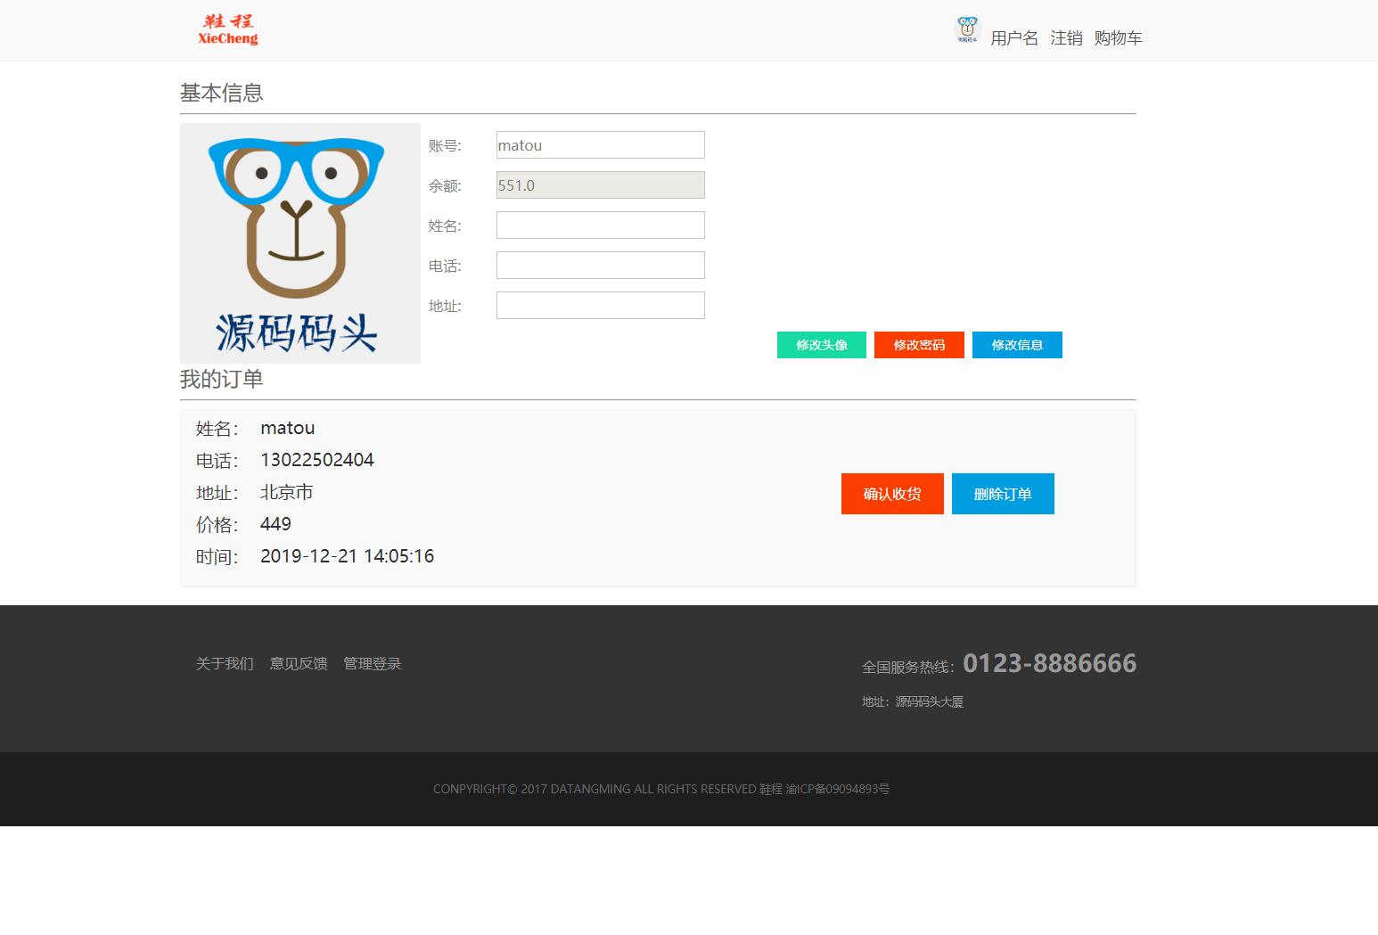This screenshot has width=1378, height=935.
Task: Click the XieCheng logo in the header
Action: pyautogui.click(x=226, y=29)
